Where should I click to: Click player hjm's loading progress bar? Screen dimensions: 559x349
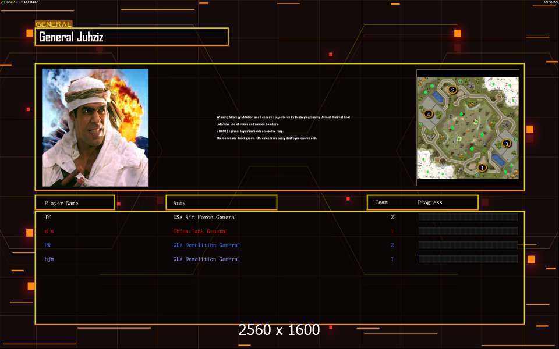click(468, 259)
